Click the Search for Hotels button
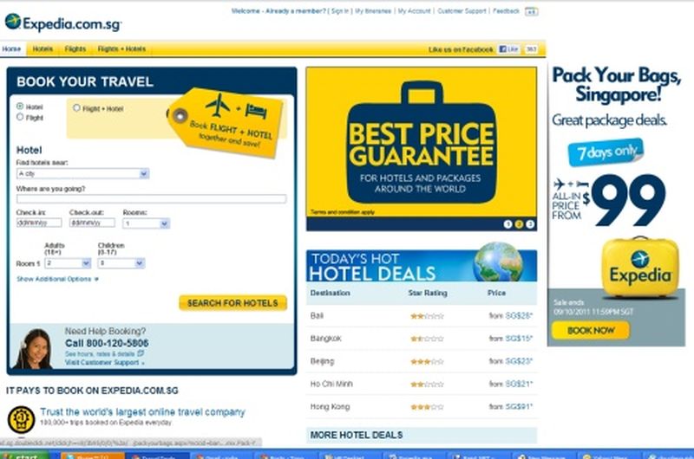 coord(232,303)
